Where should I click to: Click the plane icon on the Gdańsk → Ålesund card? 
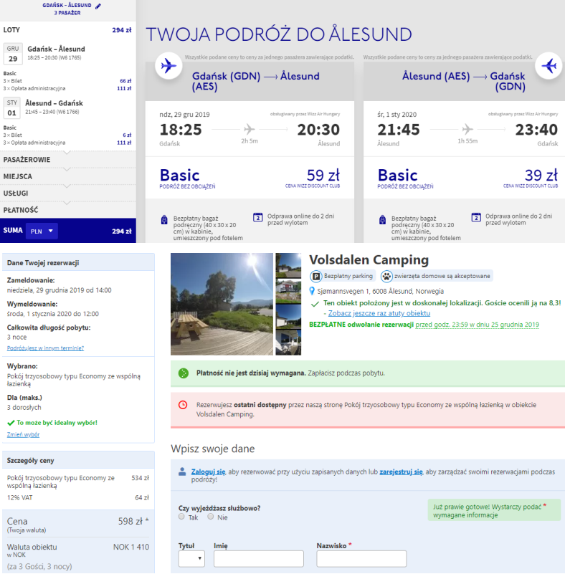click(168, 66)
